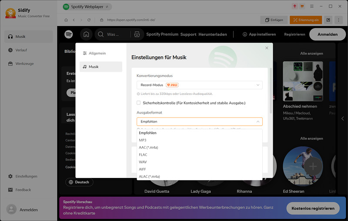Close the settings dialog
The image size is (348, 221).
(x=267, y=48)
